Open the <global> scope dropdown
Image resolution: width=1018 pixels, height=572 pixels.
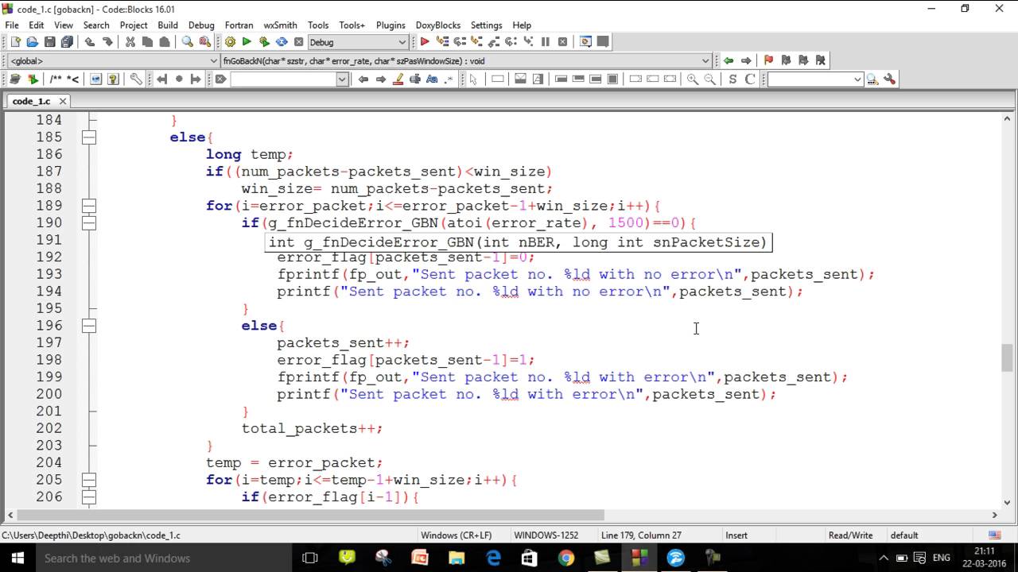pyautogui.click(x=213, y=60)
